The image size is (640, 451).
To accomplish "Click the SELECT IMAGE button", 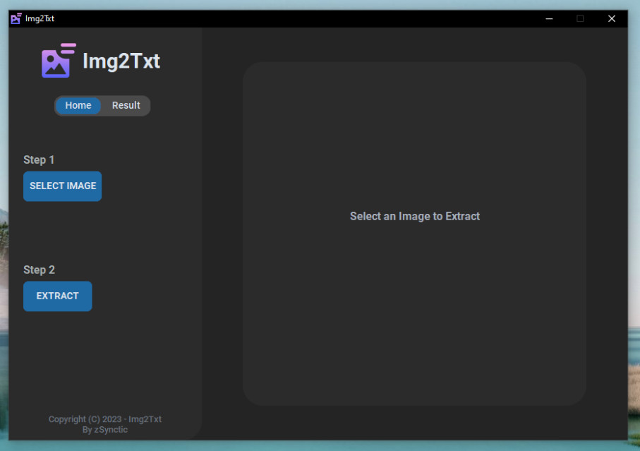I will [63, 186].
